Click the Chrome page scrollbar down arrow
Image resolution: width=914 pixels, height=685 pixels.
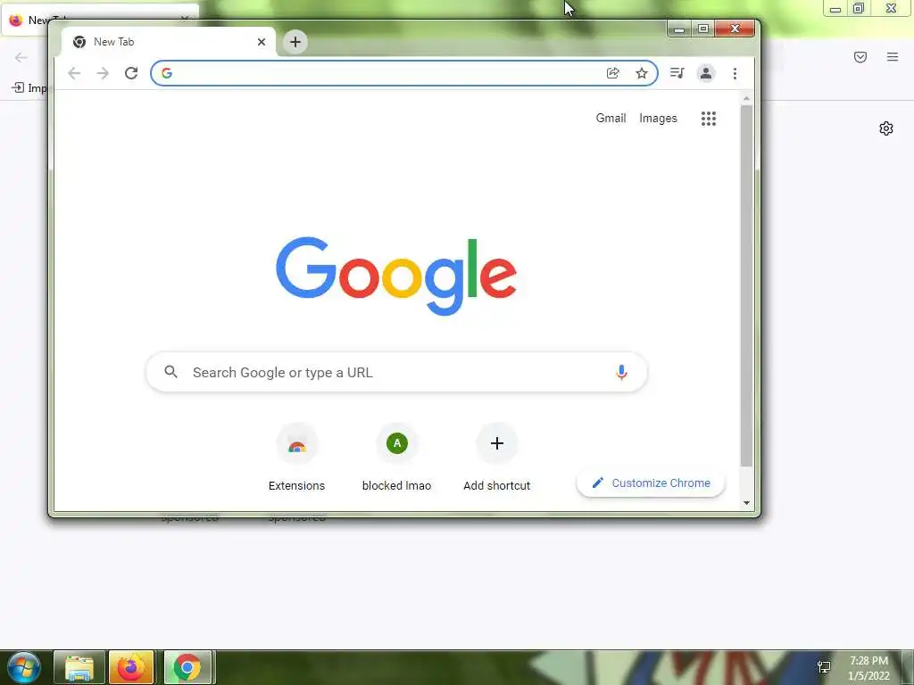[747, 503]
